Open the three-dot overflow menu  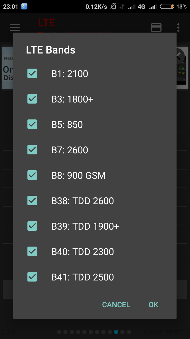(x=179, y=27)
